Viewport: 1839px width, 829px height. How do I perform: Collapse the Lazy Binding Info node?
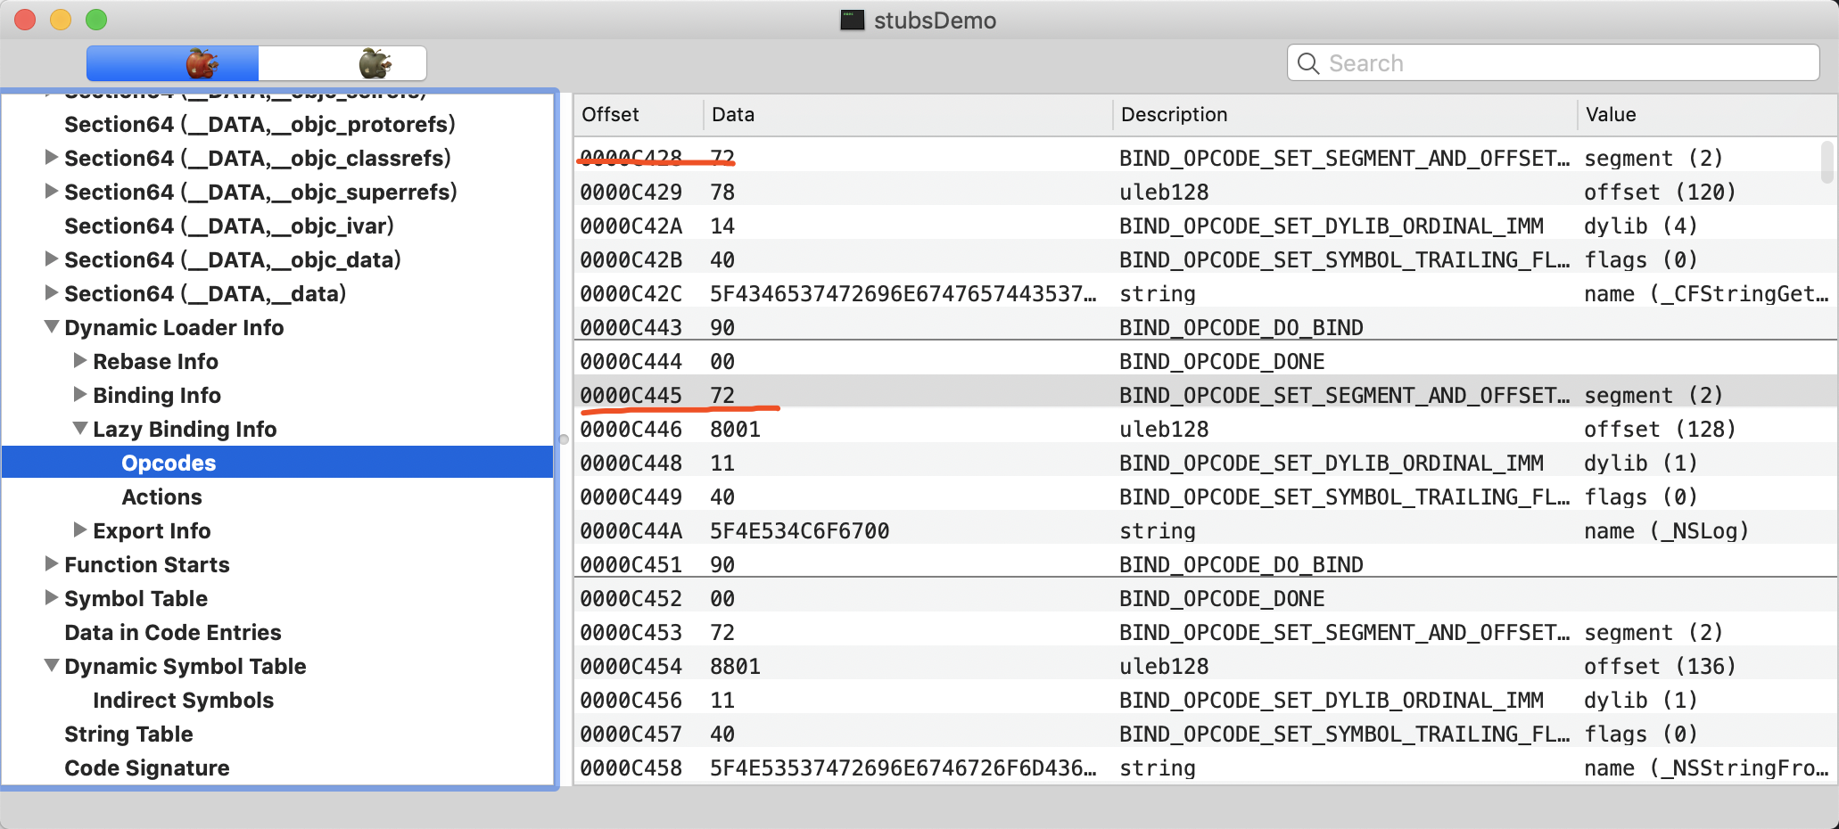(80, 429)
